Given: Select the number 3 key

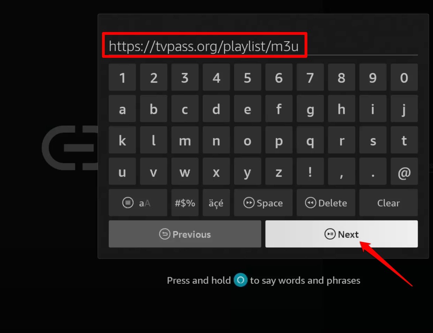Looking at the screenshot, I should [185, 77].
